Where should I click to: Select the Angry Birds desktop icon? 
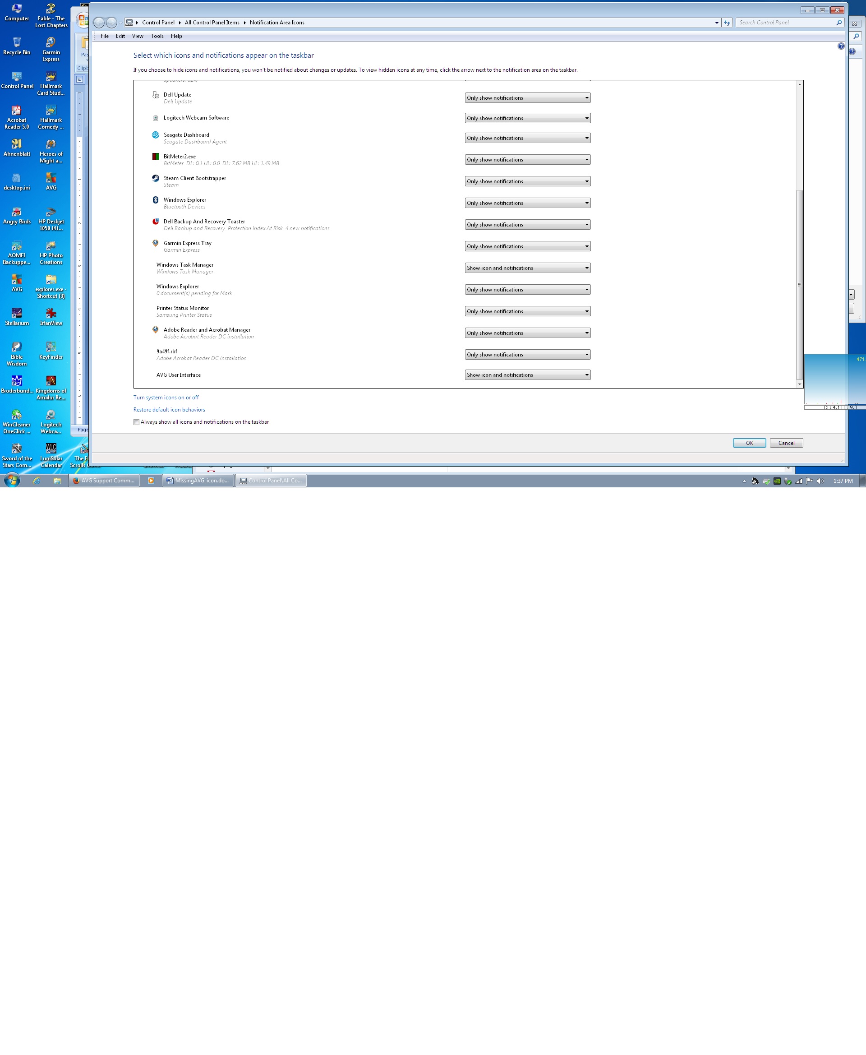point(16,216)
